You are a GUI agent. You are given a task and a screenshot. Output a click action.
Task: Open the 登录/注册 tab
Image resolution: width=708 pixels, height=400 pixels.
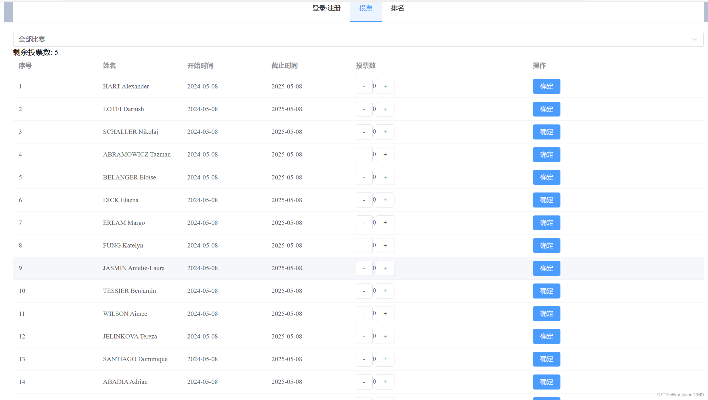click(x=326, y=9)
